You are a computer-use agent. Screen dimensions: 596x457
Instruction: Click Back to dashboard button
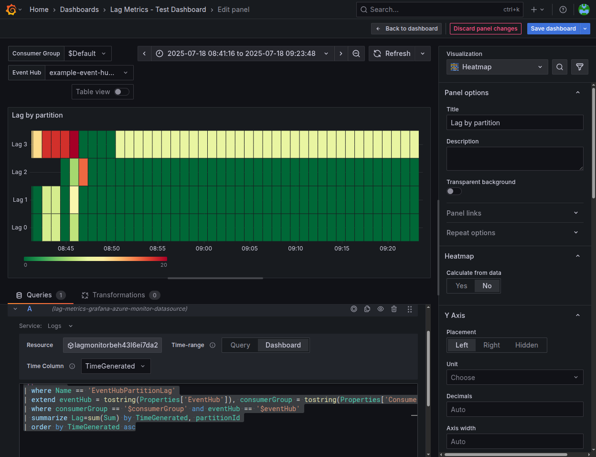coord(406,29)
